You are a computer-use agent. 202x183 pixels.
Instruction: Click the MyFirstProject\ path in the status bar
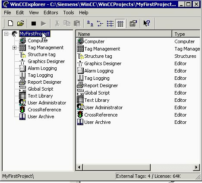point(18,176)
